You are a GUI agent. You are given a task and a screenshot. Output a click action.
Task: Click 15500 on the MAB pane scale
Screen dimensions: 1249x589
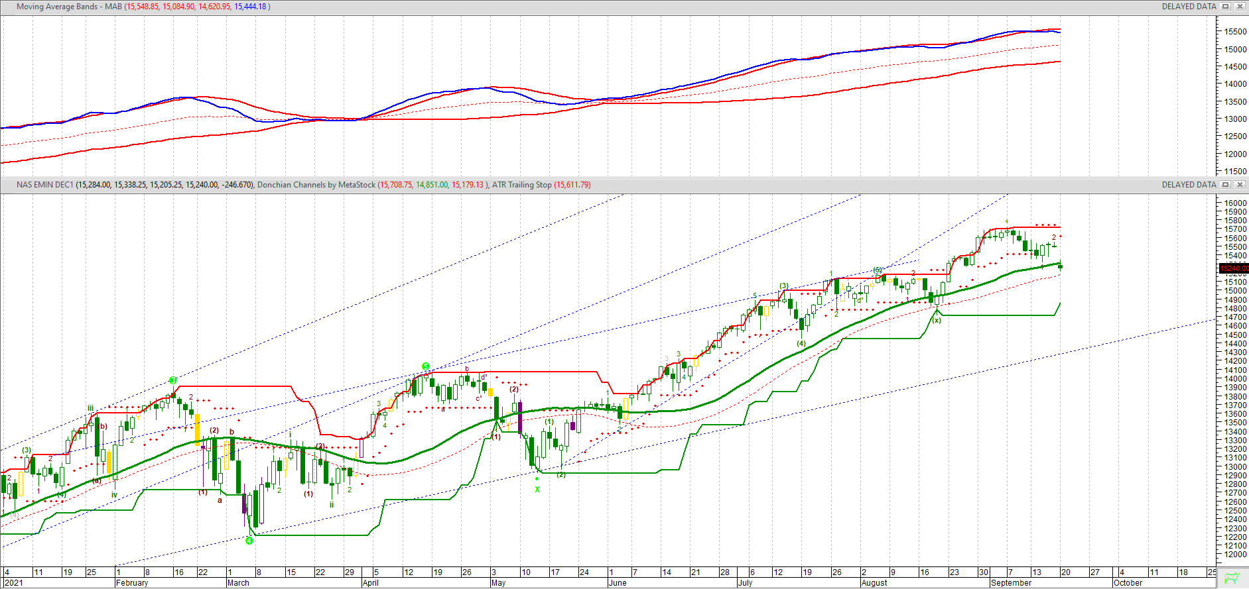(x=1235, y=31)
